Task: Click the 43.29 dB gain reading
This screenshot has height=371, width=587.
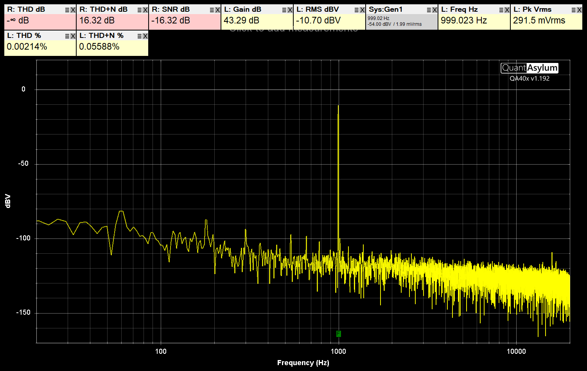Action: [242, 21]
